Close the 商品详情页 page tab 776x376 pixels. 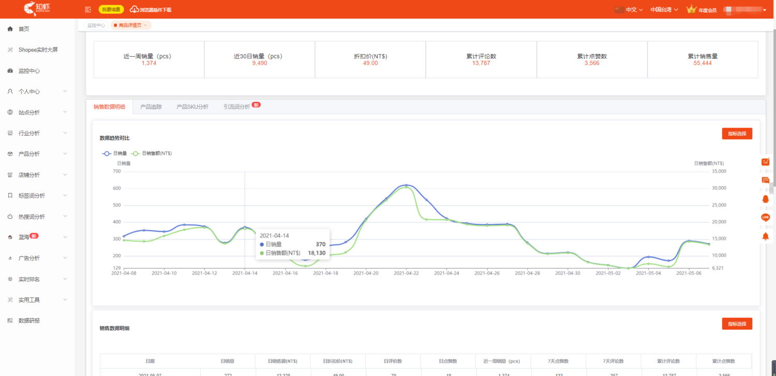145,25
